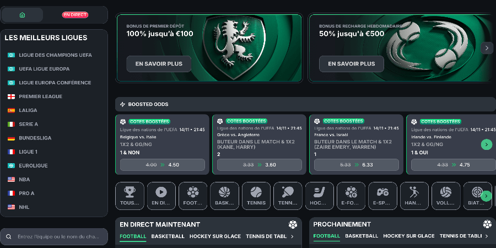Choose the Volleyball sport tile
Viewport: 496px width, 248px height.
(x=446, y=196)
